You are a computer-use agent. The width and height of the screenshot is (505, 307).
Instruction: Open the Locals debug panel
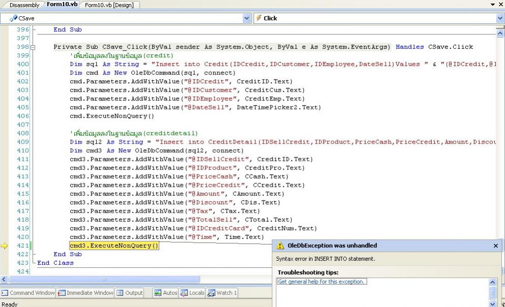coord(192,293)
